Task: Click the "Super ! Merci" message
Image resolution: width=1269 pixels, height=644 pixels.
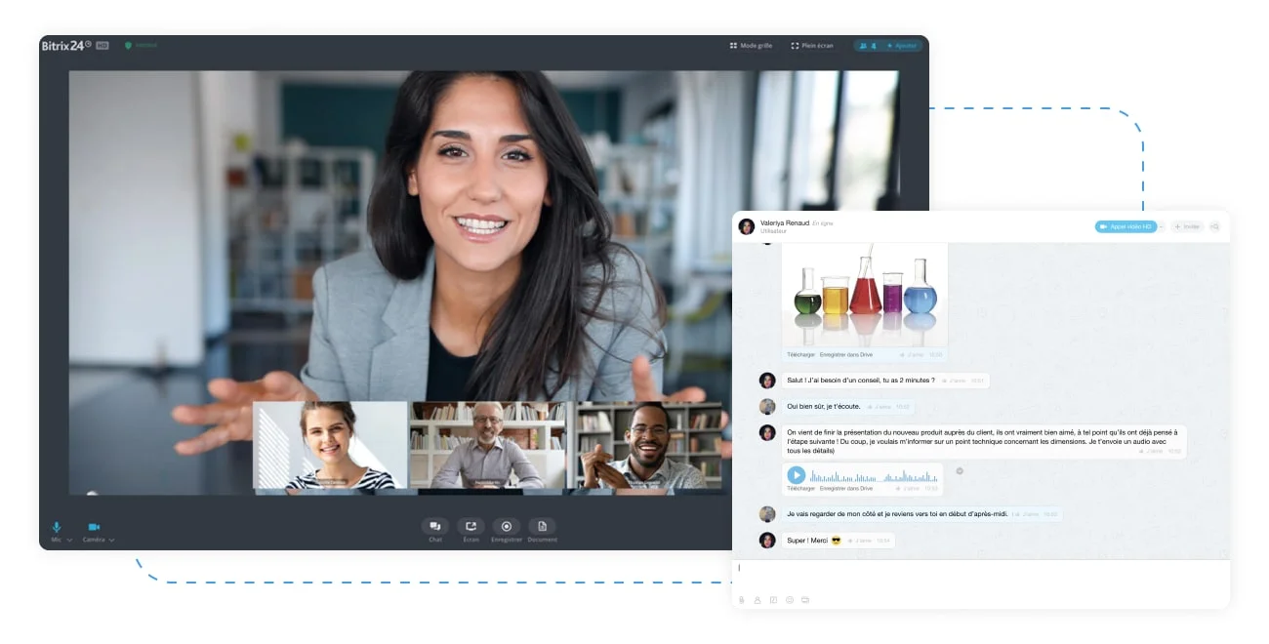Action: pos(838,540)
